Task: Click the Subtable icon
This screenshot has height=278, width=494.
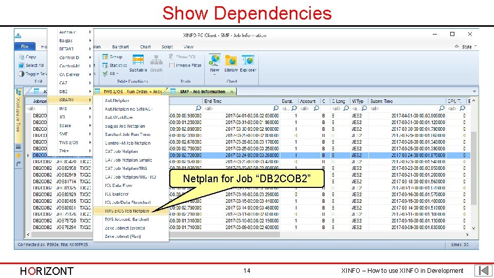Action: click(x=138, y=60)
